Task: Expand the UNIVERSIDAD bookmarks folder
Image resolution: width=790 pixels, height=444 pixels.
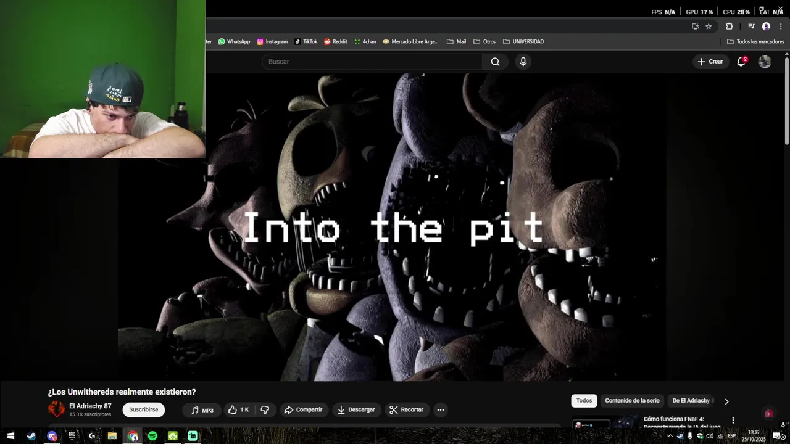Action: [x=523, y=42]
